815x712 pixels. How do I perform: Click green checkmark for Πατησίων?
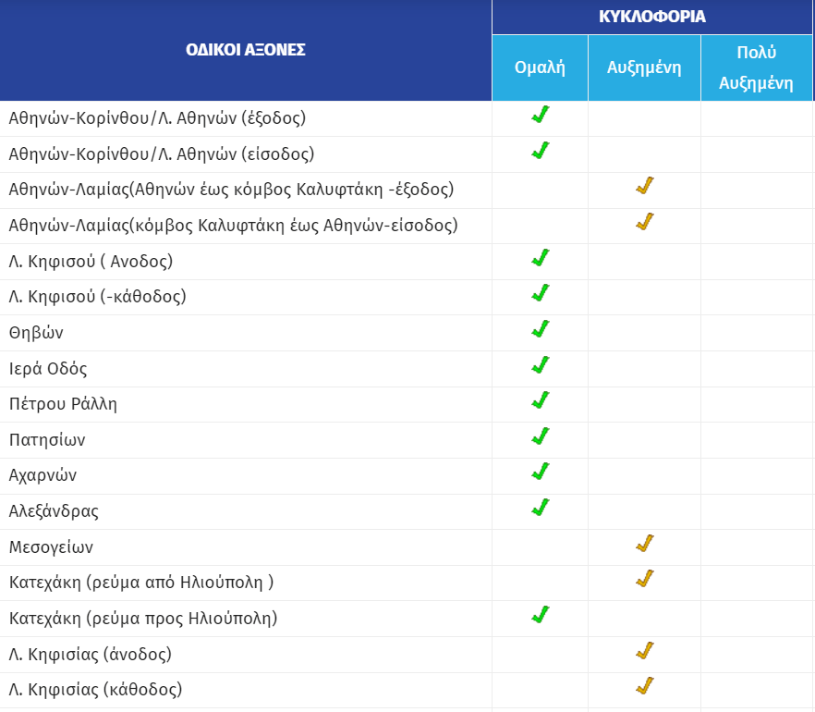pyautogui.click(x=541, y=436)
